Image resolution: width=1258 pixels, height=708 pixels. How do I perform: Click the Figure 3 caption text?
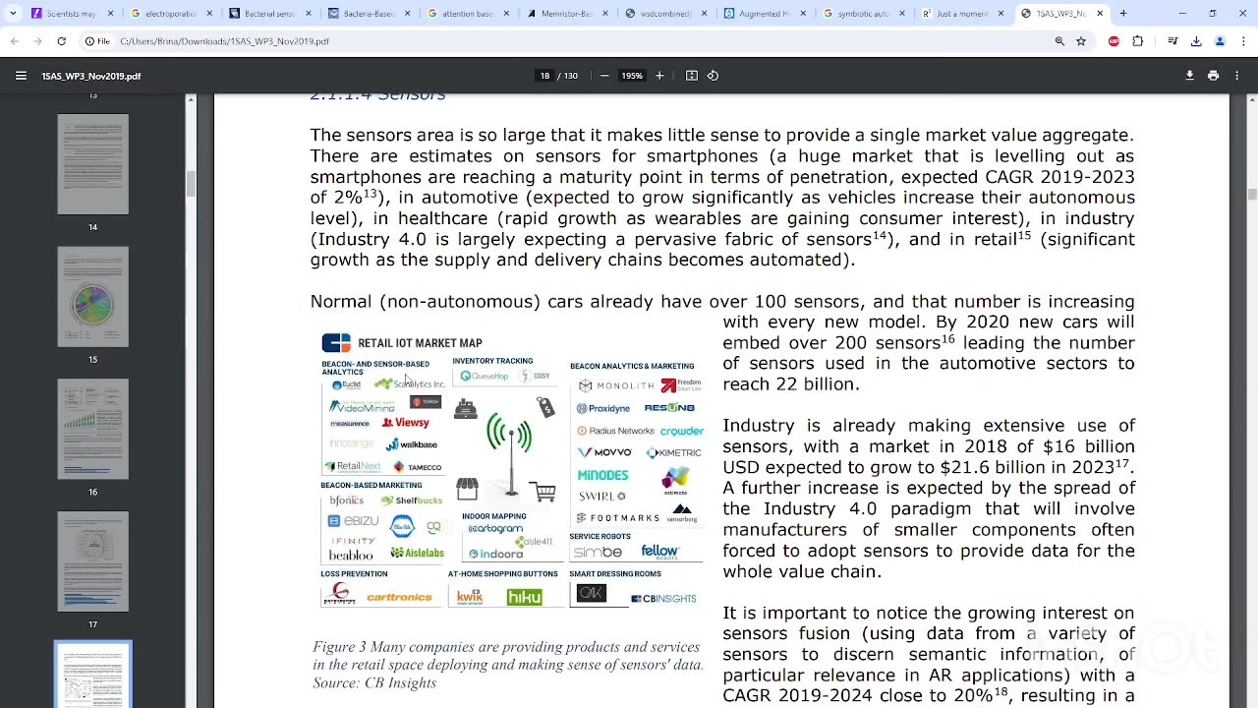(x=508, y=665)
